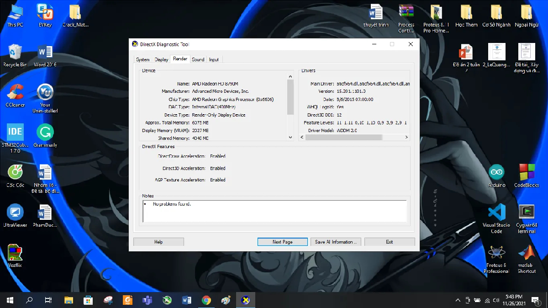Select the Proteus 8 Professional shortcut
This screenshot has height=308, width=548.
coord(496,259)
